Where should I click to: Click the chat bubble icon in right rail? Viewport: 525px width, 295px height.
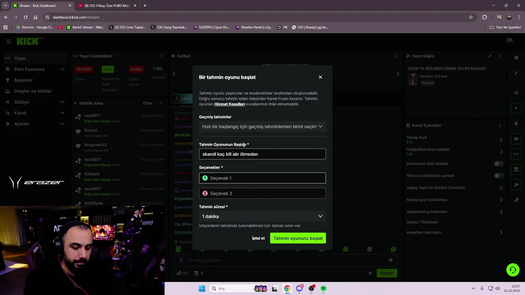point(516,139)
